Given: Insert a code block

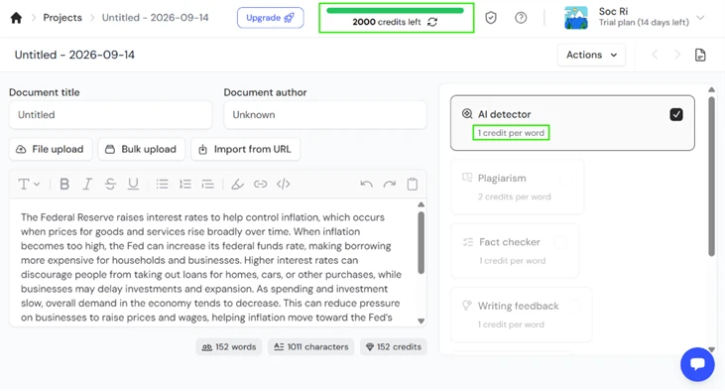Looking at the screenshot, I should [284, 185].
